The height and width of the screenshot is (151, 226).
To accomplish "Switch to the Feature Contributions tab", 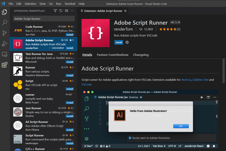I will [112, 55].
